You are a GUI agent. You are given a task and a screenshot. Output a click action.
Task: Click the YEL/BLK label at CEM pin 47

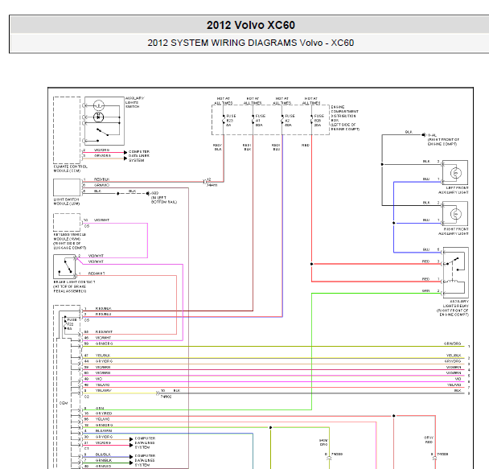coord(103,356)
